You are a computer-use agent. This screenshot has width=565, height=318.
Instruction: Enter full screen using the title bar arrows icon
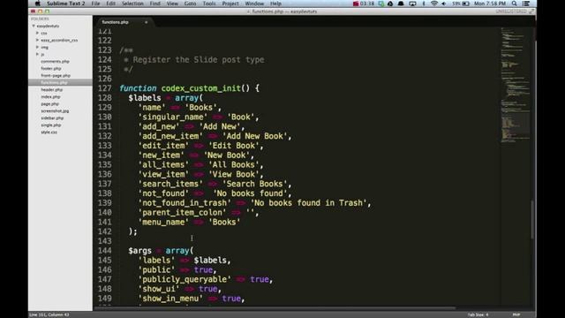pyautogui.click(x=531, y=11)
